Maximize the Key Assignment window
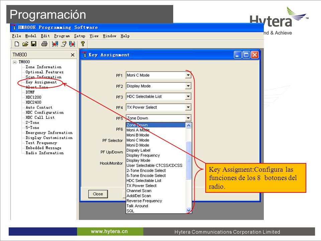 click(x=246, y=55)
